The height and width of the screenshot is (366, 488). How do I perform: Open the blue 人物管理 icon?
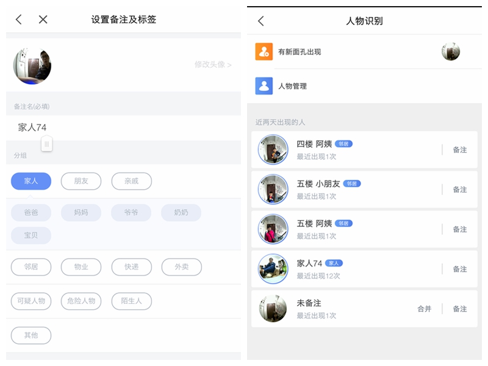point(264,86)
